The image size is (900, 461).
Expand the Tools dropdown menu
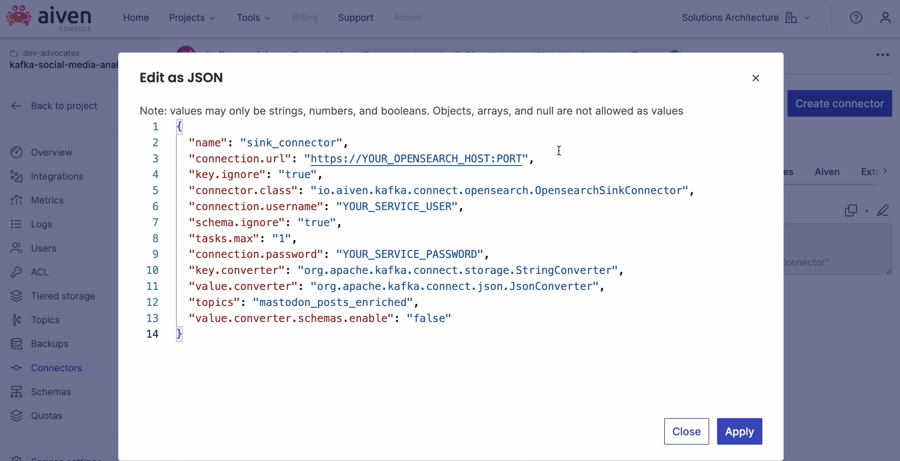[x=253, y=18]
